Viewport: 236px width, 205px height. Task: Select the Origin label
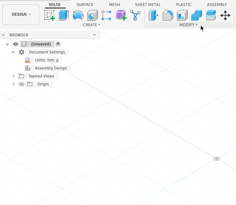coord(43,84)
